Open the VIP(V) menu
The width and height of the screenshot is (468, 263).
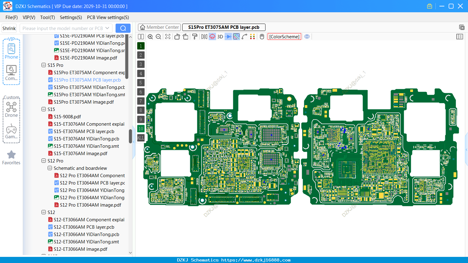tap(29, 17)
